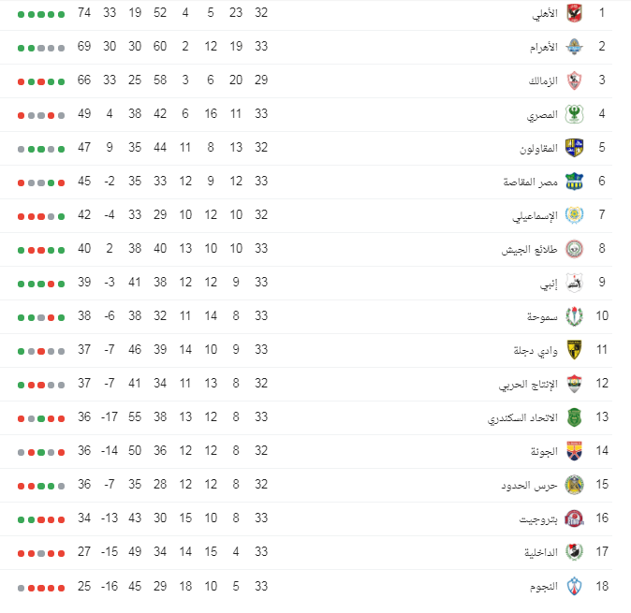Click the Smouha (سموحة) team badge
This screenshot has width=631, height=613.
574,316
